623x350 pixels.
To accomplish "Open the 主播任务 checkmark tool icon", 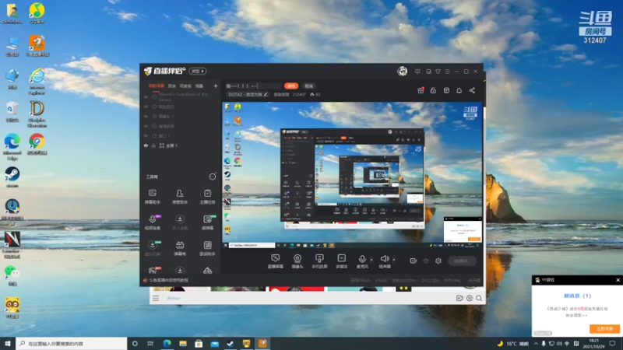I will pos(207,196).
